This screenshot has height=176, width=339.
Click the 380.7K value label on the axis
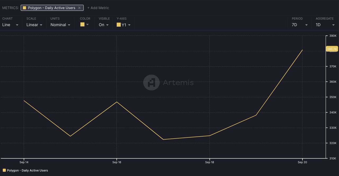332,49
